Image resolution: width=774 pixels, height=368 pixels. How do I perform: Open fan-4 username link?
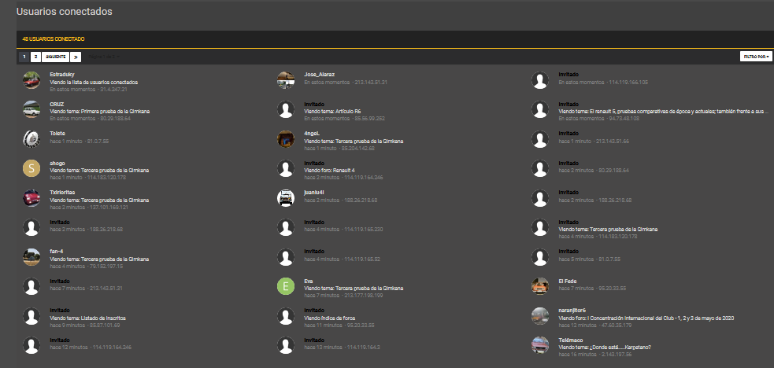56,252
